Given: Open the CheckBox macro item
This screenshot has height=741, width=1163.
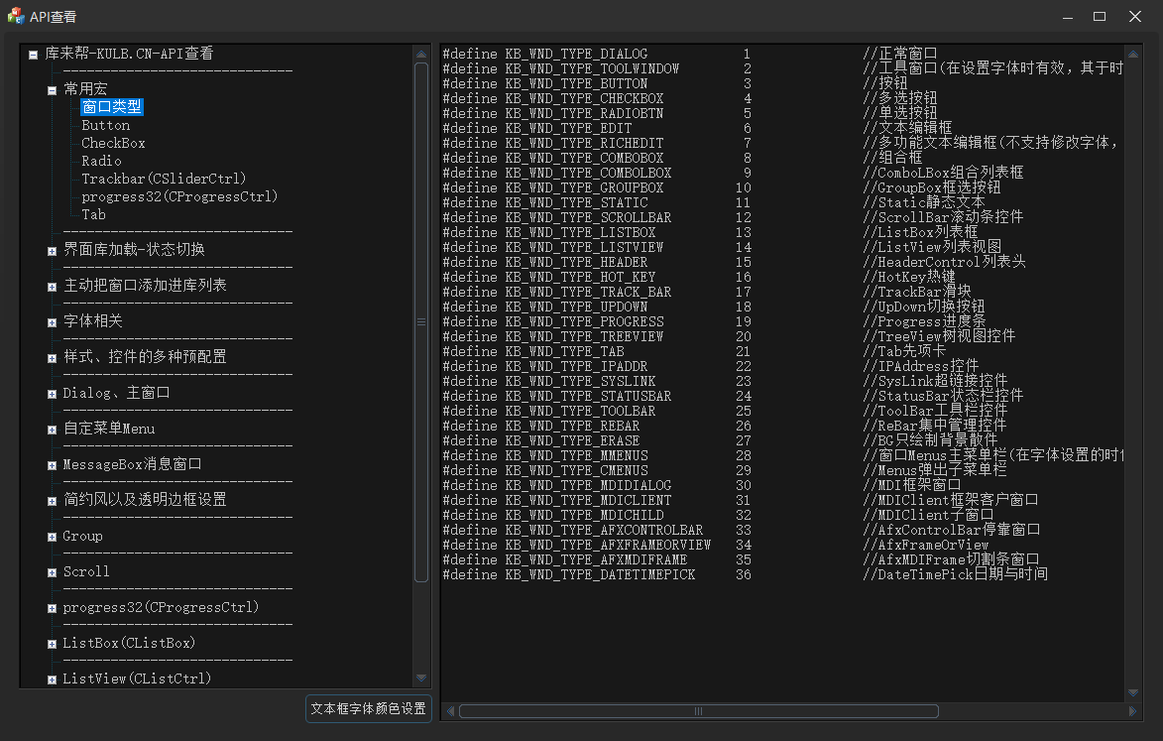Looking at the screenshot, I should (113, 143).
